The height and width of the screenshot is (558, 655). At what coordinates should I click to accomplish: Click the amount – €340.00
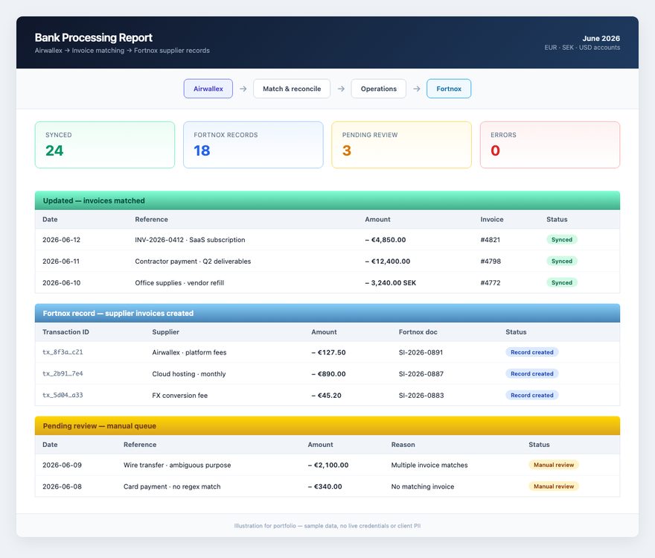(x=325, y=486)
